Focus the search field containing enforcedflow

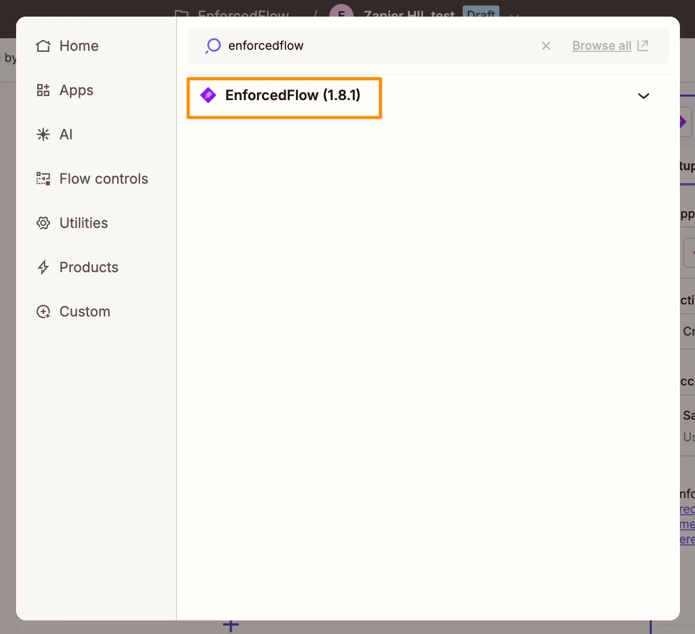377,46
